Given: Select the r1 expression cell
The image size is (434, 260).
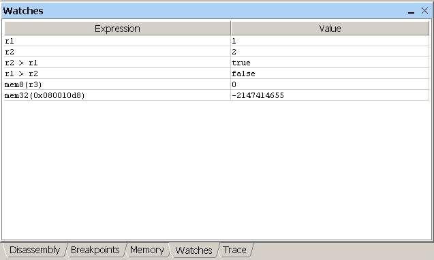Looking at the screenshot, I should 117,41.
